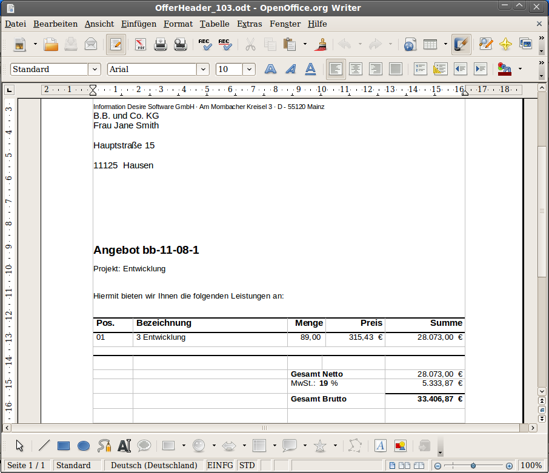The height and width of the screenshot is (473, 549).
Task: Select the Ellipse drawing tool
Action: (84, 445)
